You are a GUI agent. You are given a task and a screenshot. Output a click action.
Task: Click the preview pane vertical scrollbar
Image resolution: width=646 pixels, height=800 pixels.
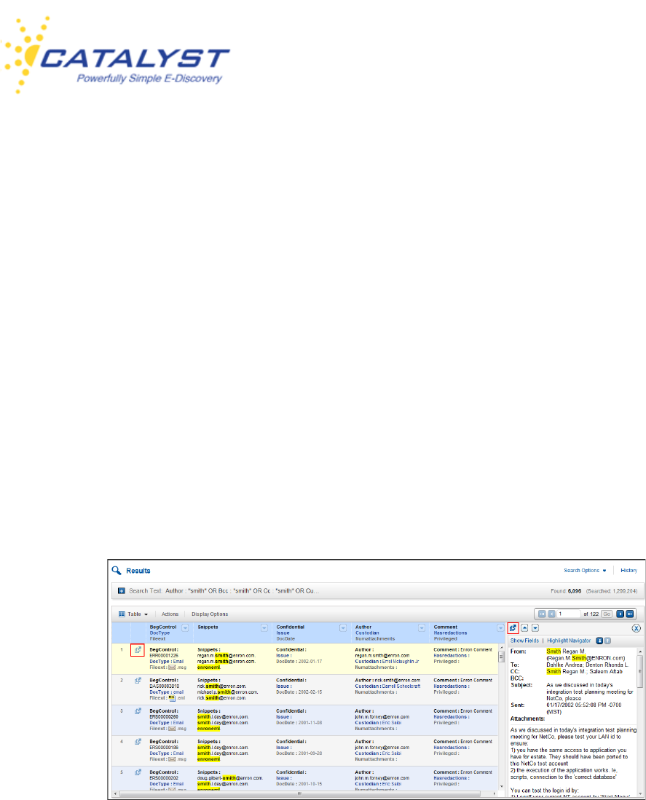(x=640, y=721)
